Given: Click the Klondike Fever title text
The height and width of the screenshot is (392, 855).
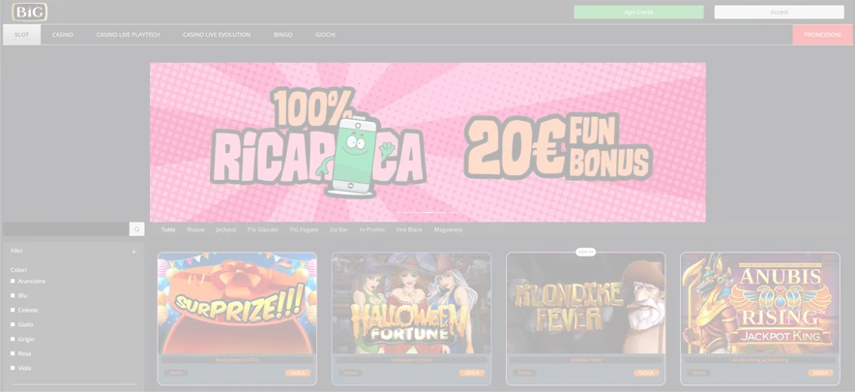Looking at the screenshot, I should click(x=585, y=360).
